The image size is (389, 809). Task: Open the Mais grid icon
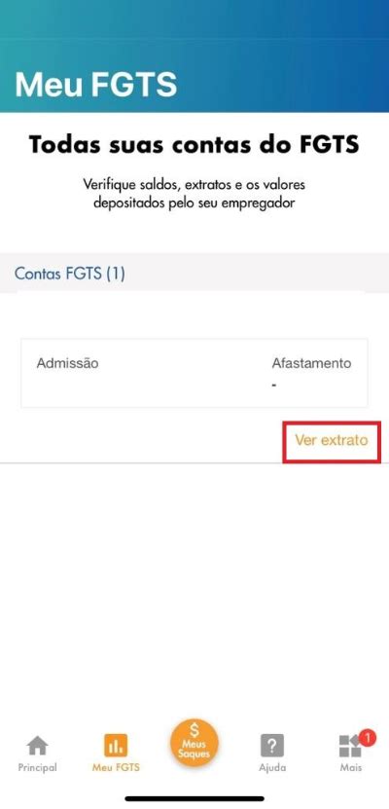pos(350,746)
